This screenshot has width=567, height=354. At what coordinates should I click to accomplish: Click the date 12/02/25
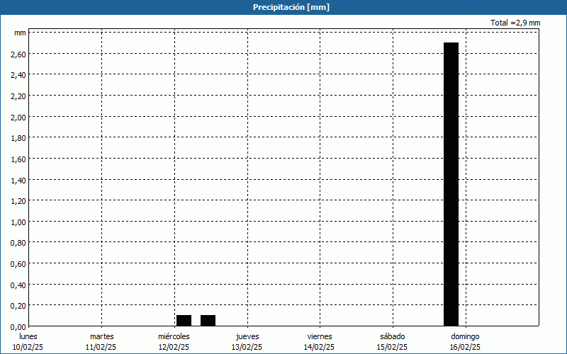(174, 347)
